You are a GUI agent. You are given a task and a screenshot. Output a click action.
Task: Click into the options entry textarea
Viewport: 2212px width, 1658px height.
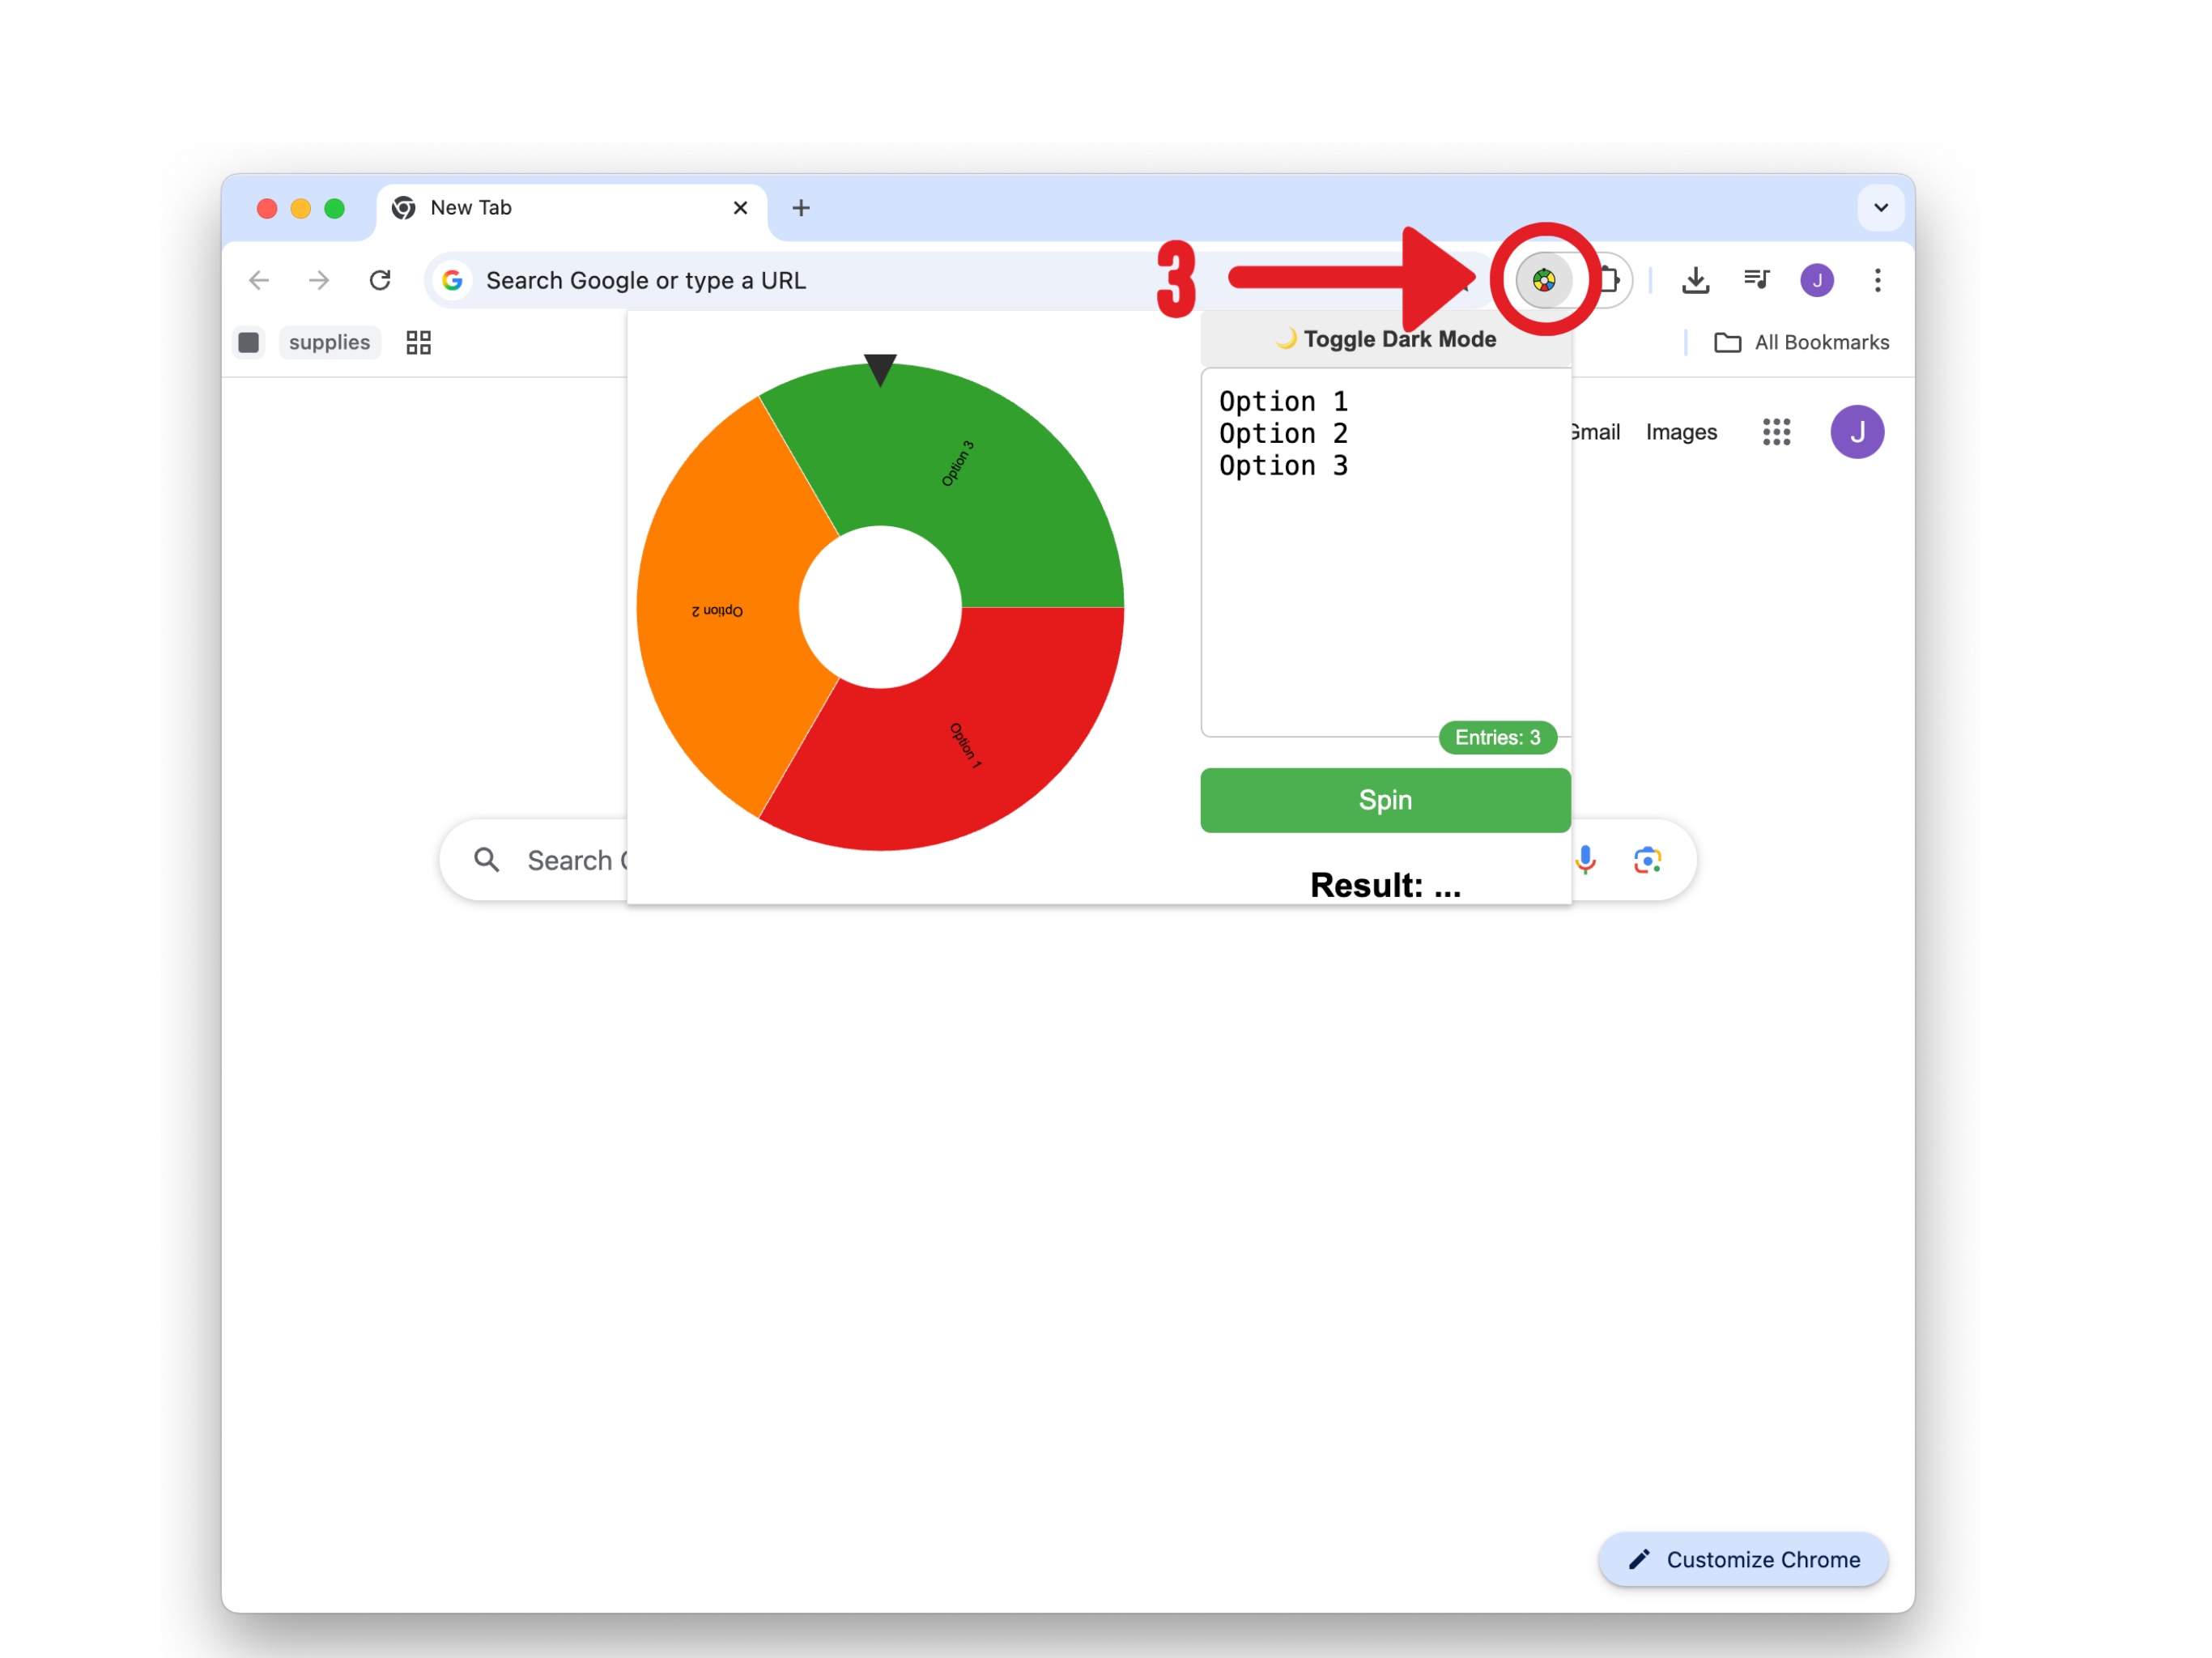[1385, 552]
